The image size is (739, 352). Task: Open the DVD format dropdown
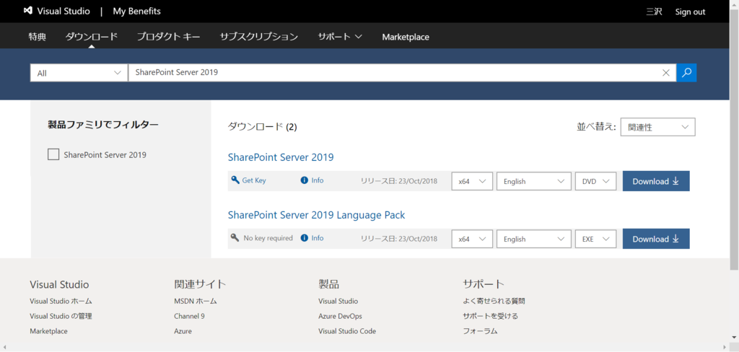(x=595, y=182)
